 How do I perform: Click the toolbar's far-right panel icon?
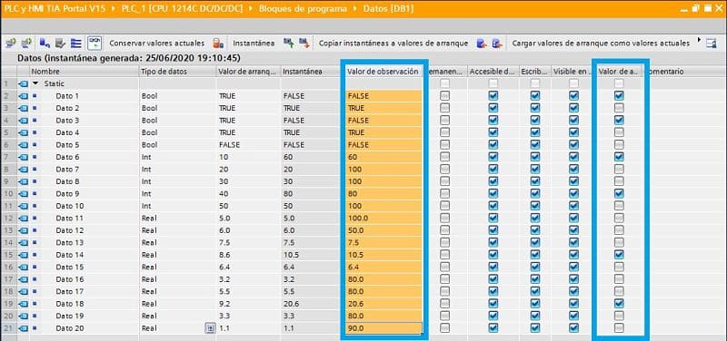[x=712, y=43]
